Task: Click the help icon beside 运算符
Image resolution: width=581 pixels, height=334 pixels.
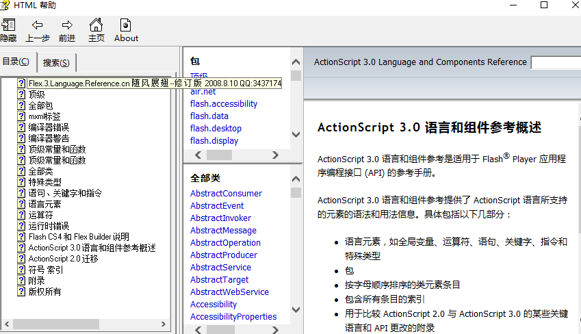Action: [x=21, y=215]
